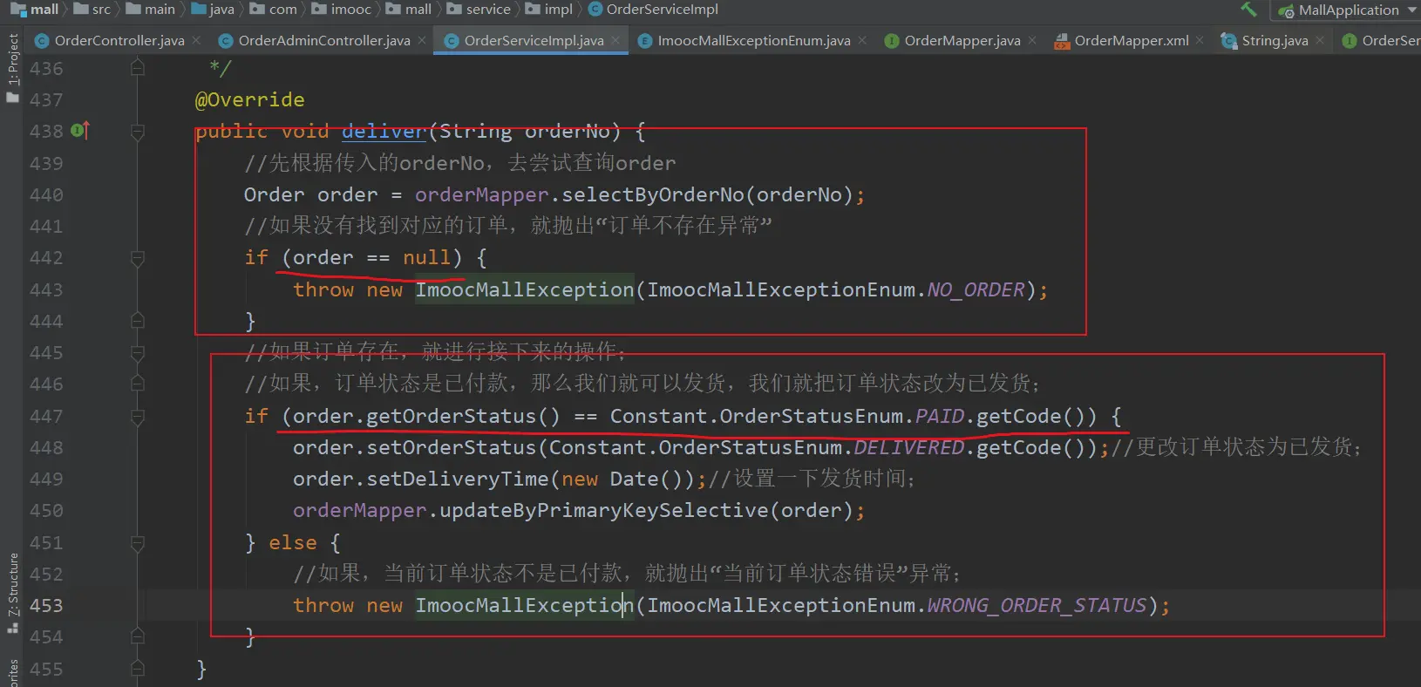The width and height of the screenshot is (1421, 687).
Task: Switch to the ImoocMallExceptionEnum.java tab
Action: click(x=753, y=40)
